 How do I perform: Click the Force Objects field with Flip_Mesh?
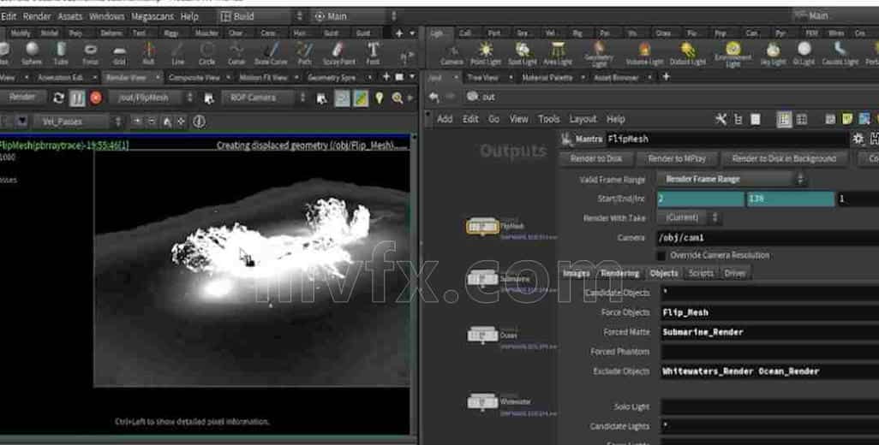point(769,312)
